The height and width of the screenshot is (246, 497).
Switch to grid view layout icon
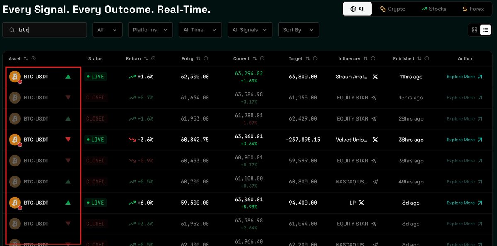[475, 30]
